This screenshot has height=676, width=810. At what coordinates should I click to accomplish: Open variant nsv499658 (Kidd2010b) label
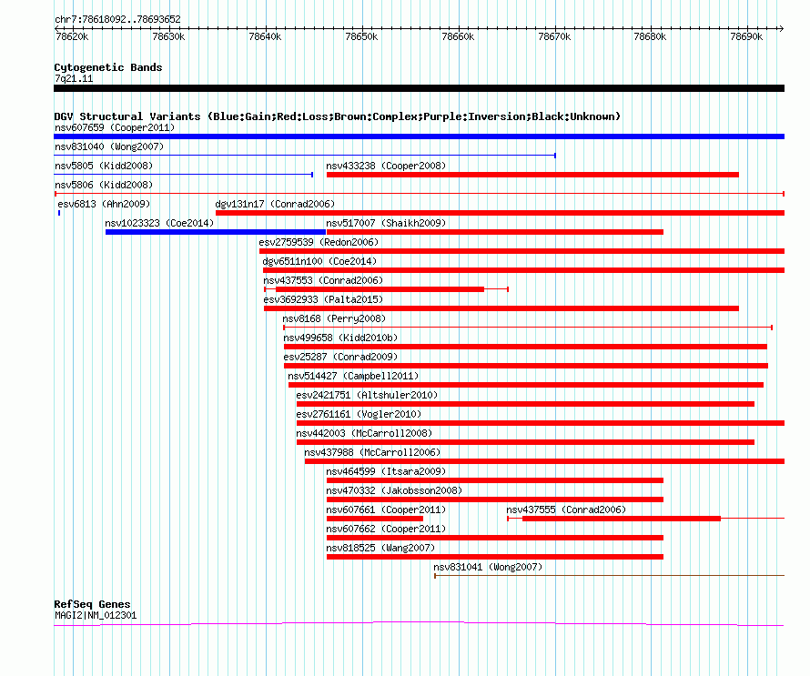(340, 338)
